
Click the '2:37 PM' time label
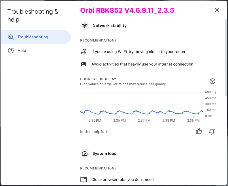point(144,121)
